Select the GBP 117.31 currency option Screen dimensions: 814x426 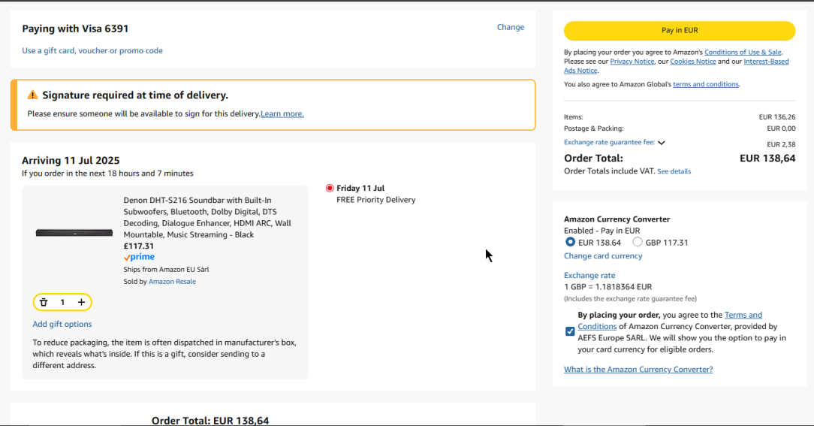(x=638, y=242)
